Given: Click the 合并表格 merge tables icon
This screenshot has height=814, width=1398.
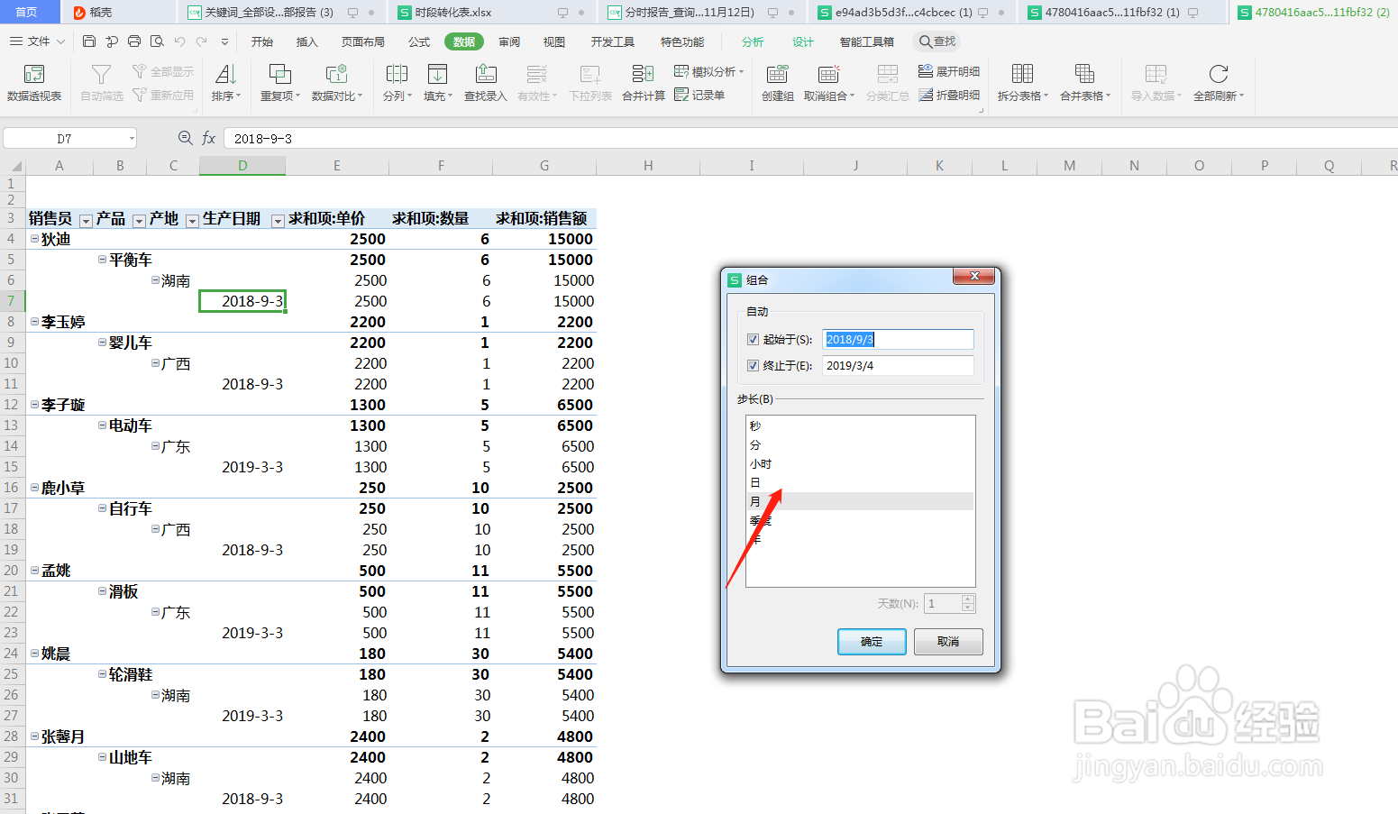Looking at the screenshot, I should (1084, 74).
